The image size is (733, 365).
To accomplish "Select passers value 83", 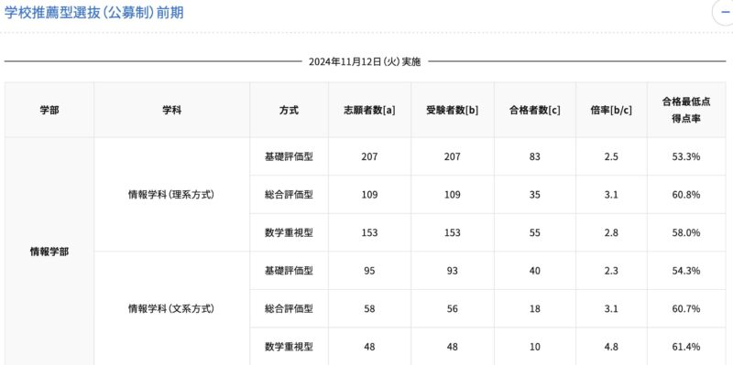I will pyautogui.click(x=535, y=156).
